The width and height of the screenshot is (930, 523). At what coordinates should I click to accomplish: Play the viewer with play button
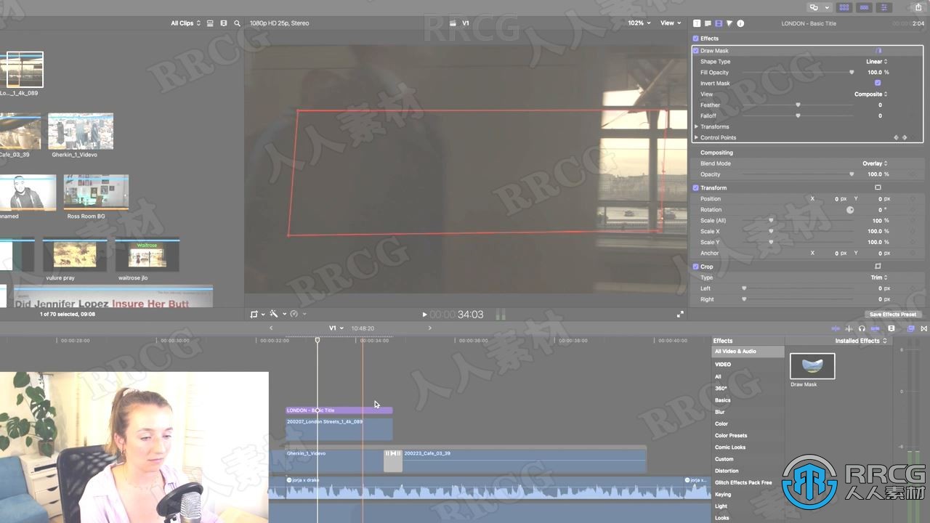coord(424,315)
